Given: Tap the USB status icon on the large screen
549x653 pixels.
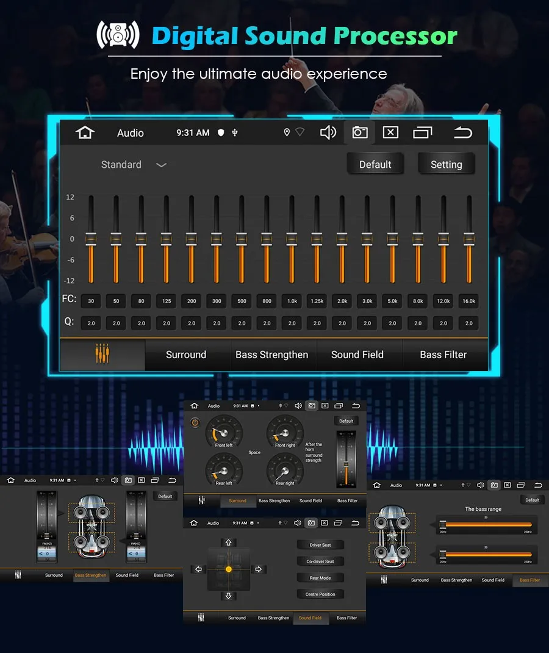Looking at the screenshot, I should 235,132.
